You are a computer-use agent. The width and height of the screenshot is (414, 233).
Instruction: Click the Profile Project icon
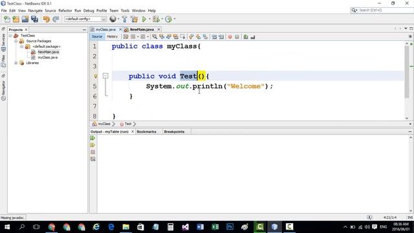168,19
